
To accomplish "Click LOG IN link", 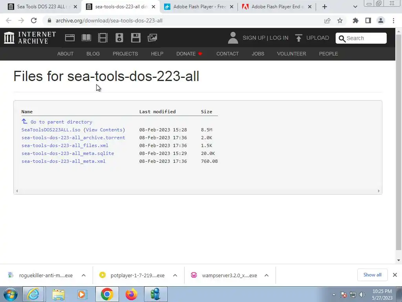I will (279, 38).
